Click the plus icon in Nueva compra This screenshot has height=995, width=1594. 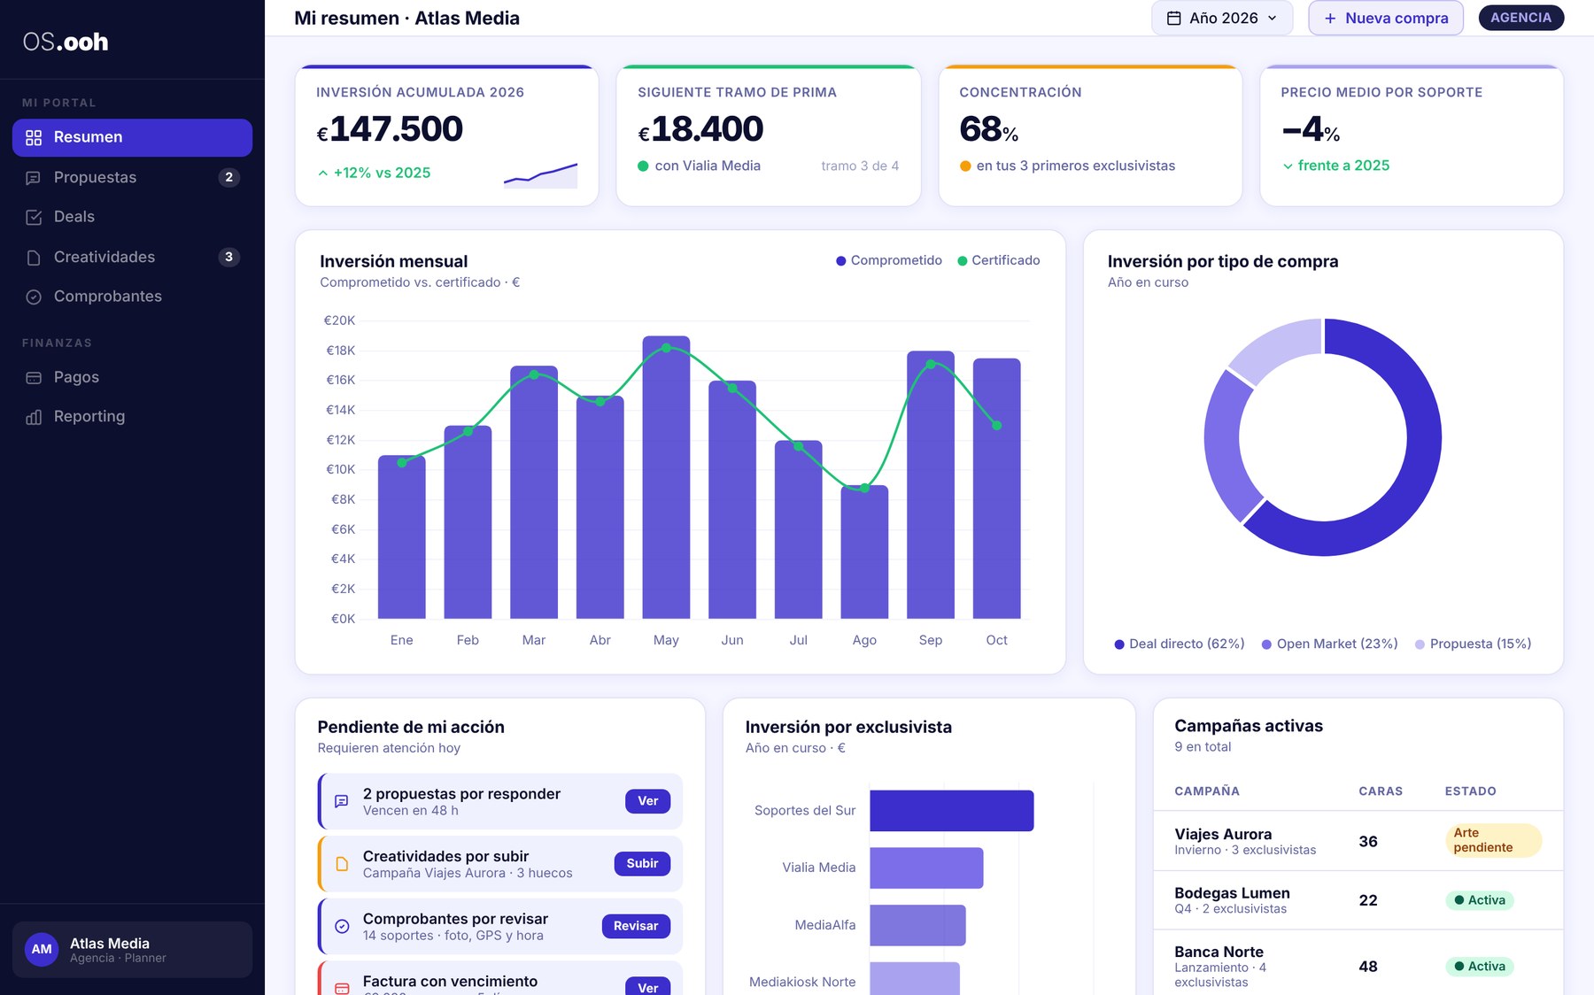(x=1329, y=18)
